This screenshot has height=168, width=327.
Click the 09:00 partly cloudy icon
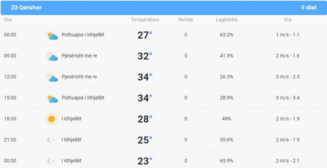(52, 56)
